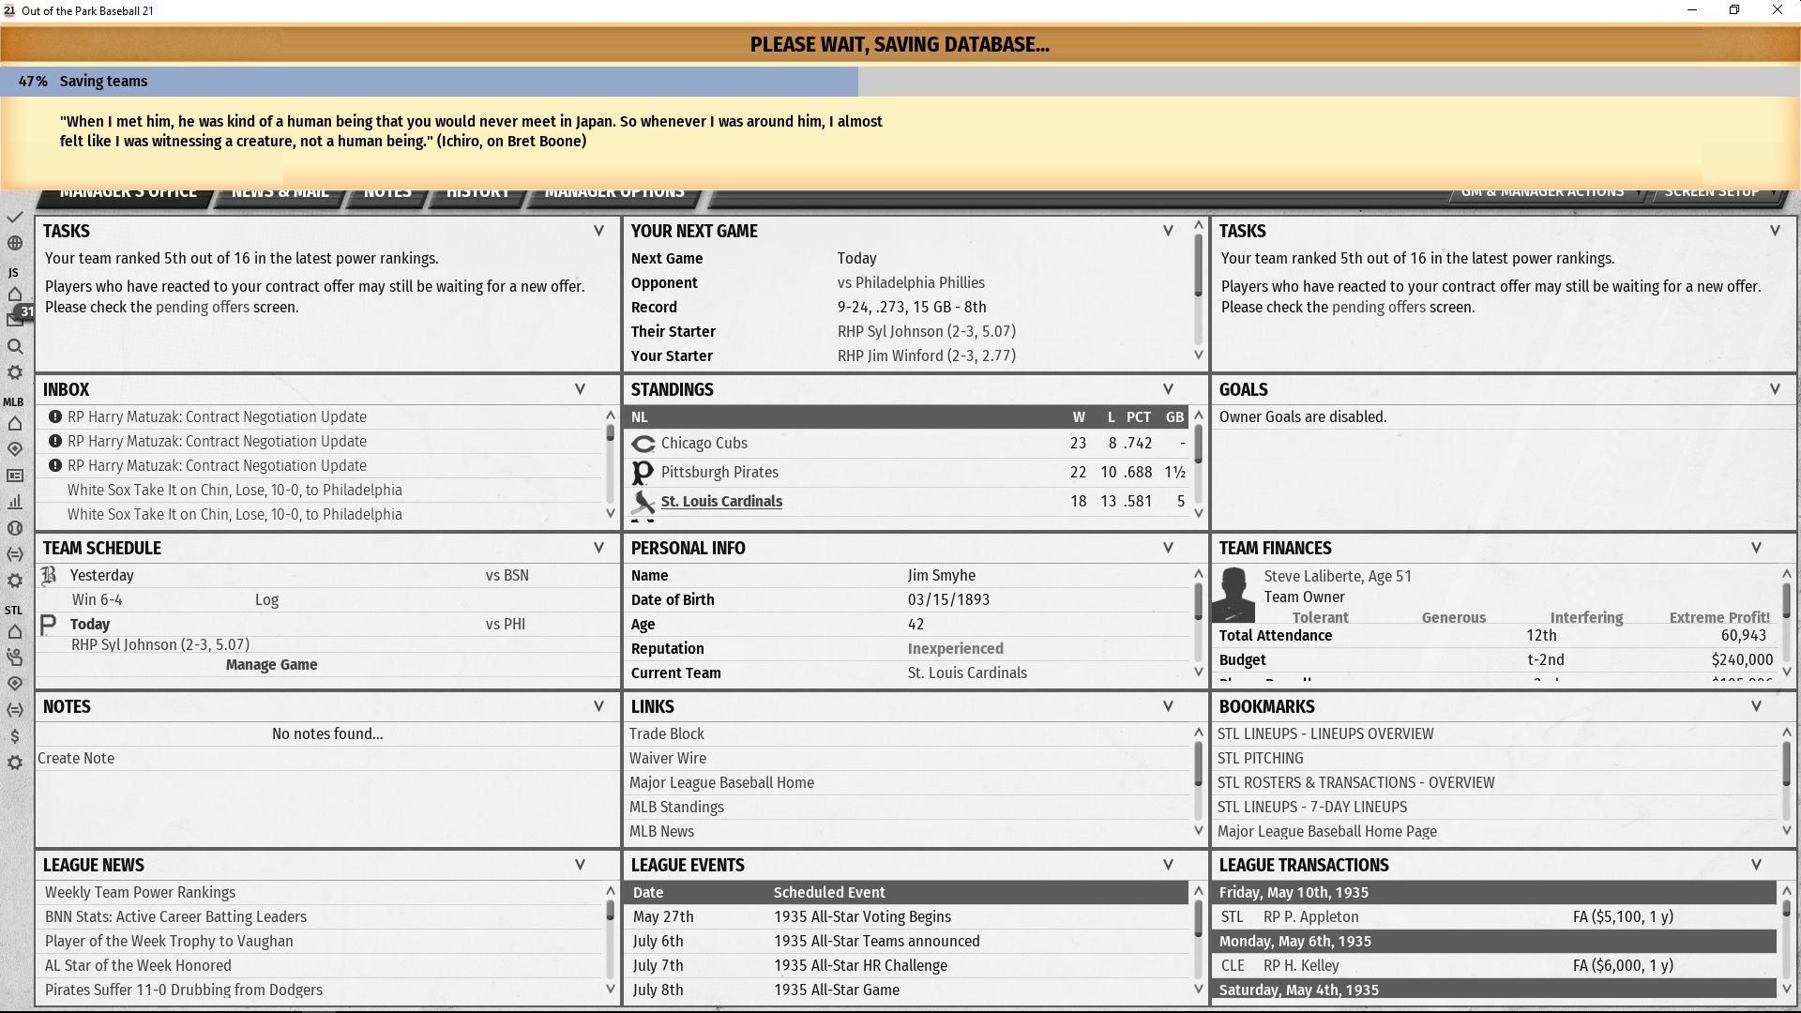This screenshot has width=1801, height=1013.
Task: Collapse the Inbox panel chevron
Action: pos(580,389)
